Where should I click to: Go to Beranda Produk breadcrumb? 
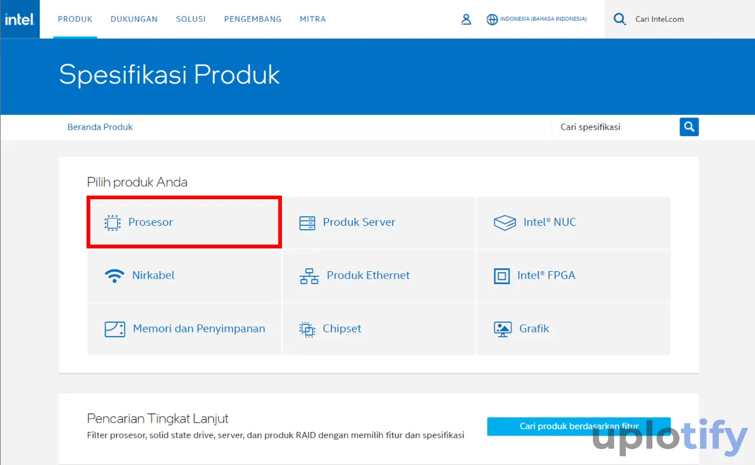(x=100, y=127)
